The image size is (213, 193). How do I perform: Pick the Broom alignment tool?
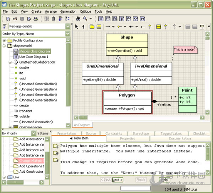[x=83, y=27]
